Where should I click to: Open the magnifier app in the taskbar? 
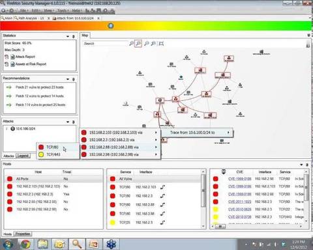(77, 244)
